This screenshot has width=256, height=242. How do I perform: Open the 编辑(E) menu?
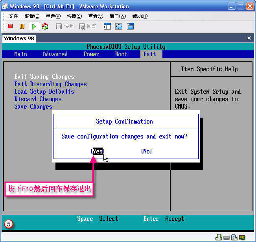(32, 16)
